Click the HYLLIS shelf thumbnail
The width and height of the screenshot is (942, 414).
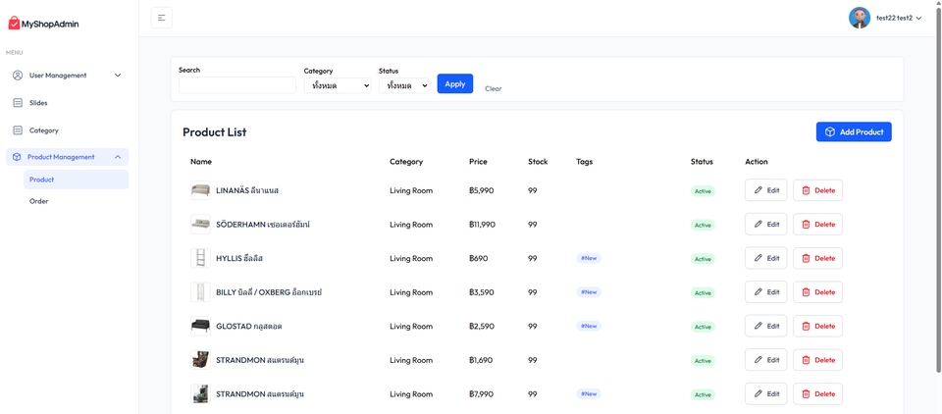pos(200,258)
